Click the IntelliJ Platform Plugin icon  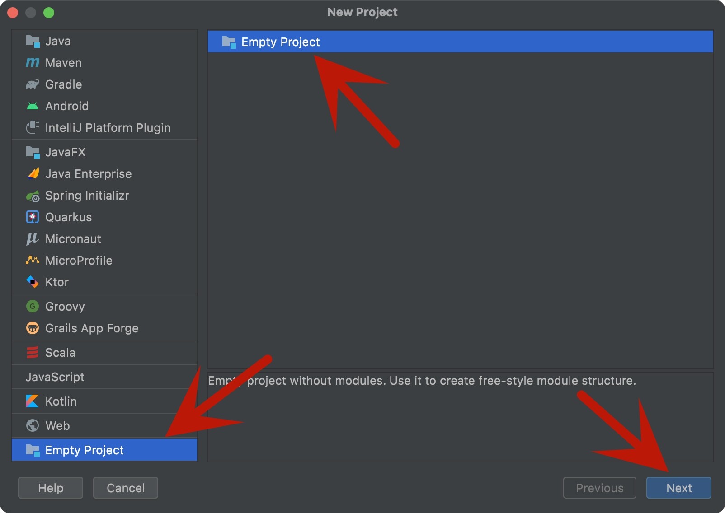(33, 128)
